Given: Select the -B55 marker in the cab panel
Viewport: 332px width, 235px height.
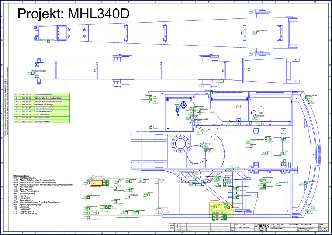Looking at the screenshot, I should coord(120,182).
